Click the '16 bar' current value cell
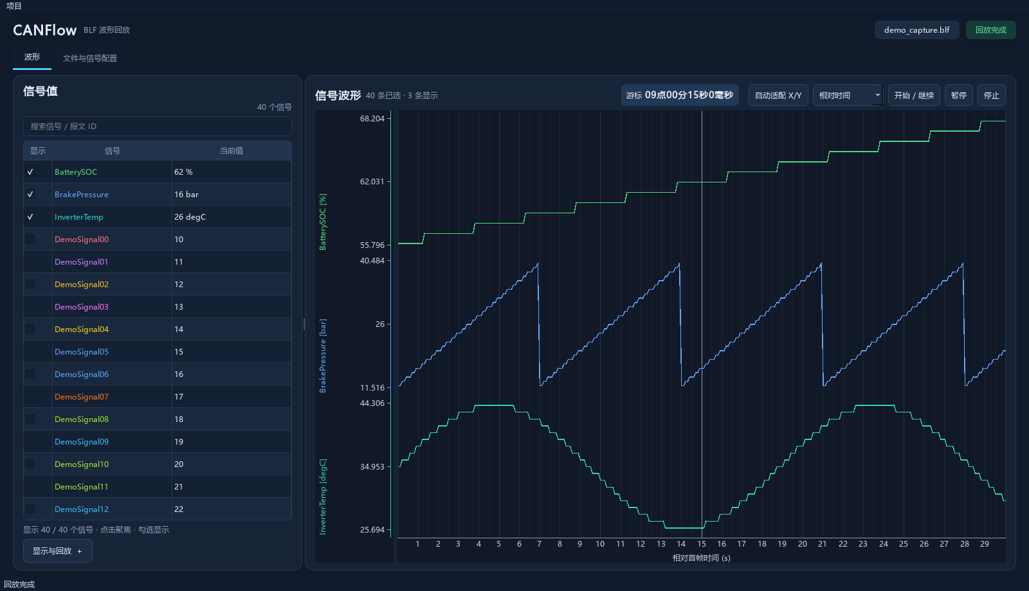Viewport: 1029px width, 591px height. [x=232, y=194]
